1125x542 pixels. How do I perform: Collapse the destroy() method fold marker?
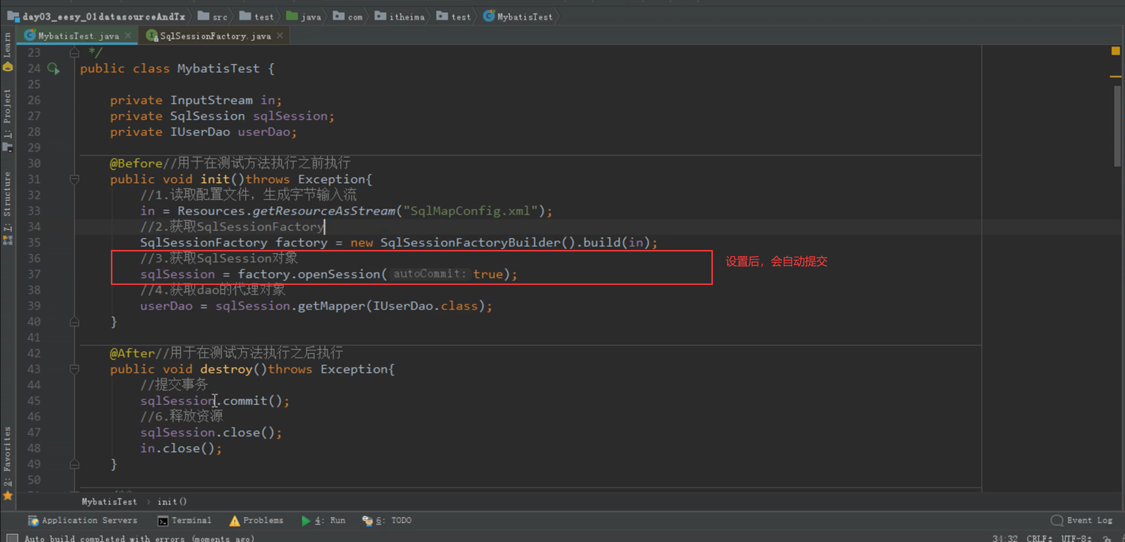[x=74, y=369]
